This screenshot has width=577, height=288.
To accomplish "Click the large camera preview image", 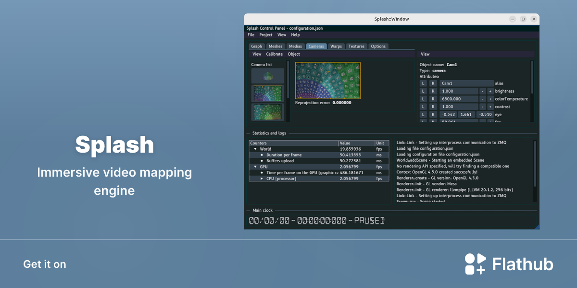I will [x=327, y=80].
